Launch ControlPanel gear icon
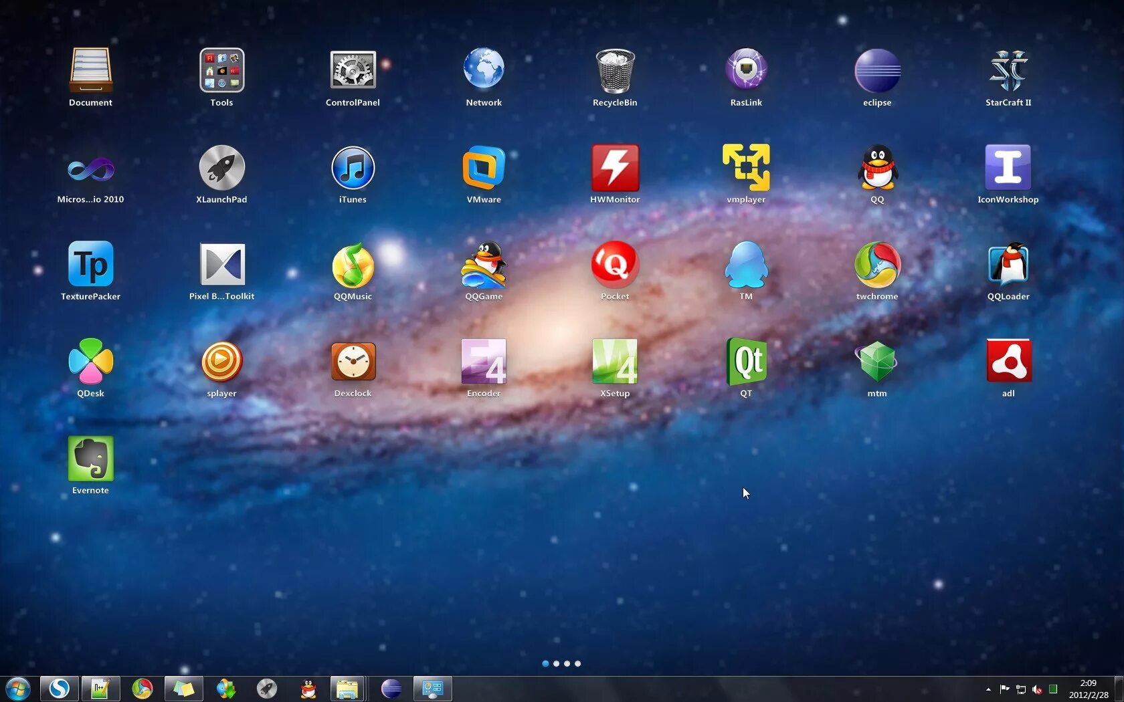This screenshot has height=702, width=1124. coord(353,70)
